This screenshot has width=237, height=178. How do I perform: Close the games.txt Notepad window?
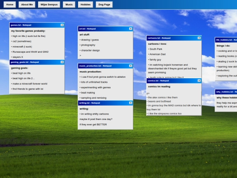click(x=62, y=25)
